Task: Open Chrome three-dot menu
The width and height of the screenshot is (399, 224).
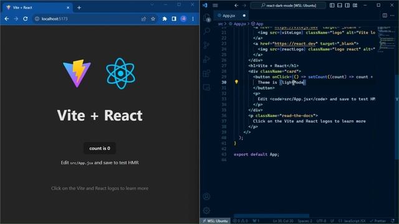Action: [193, 19]
